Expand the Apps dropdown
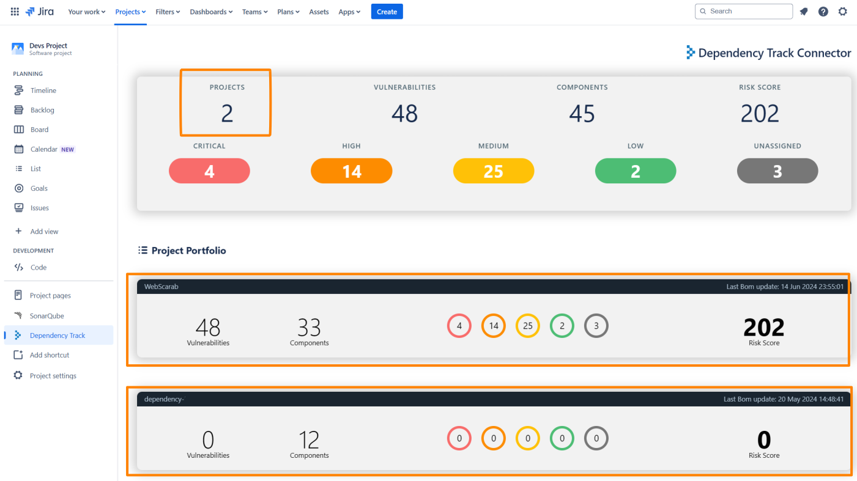The image size is (857, 481). point(349,12)
